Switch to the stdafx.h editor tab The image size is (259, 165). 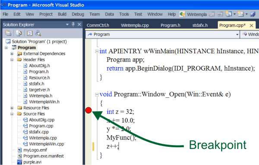[x=200, y=25]
